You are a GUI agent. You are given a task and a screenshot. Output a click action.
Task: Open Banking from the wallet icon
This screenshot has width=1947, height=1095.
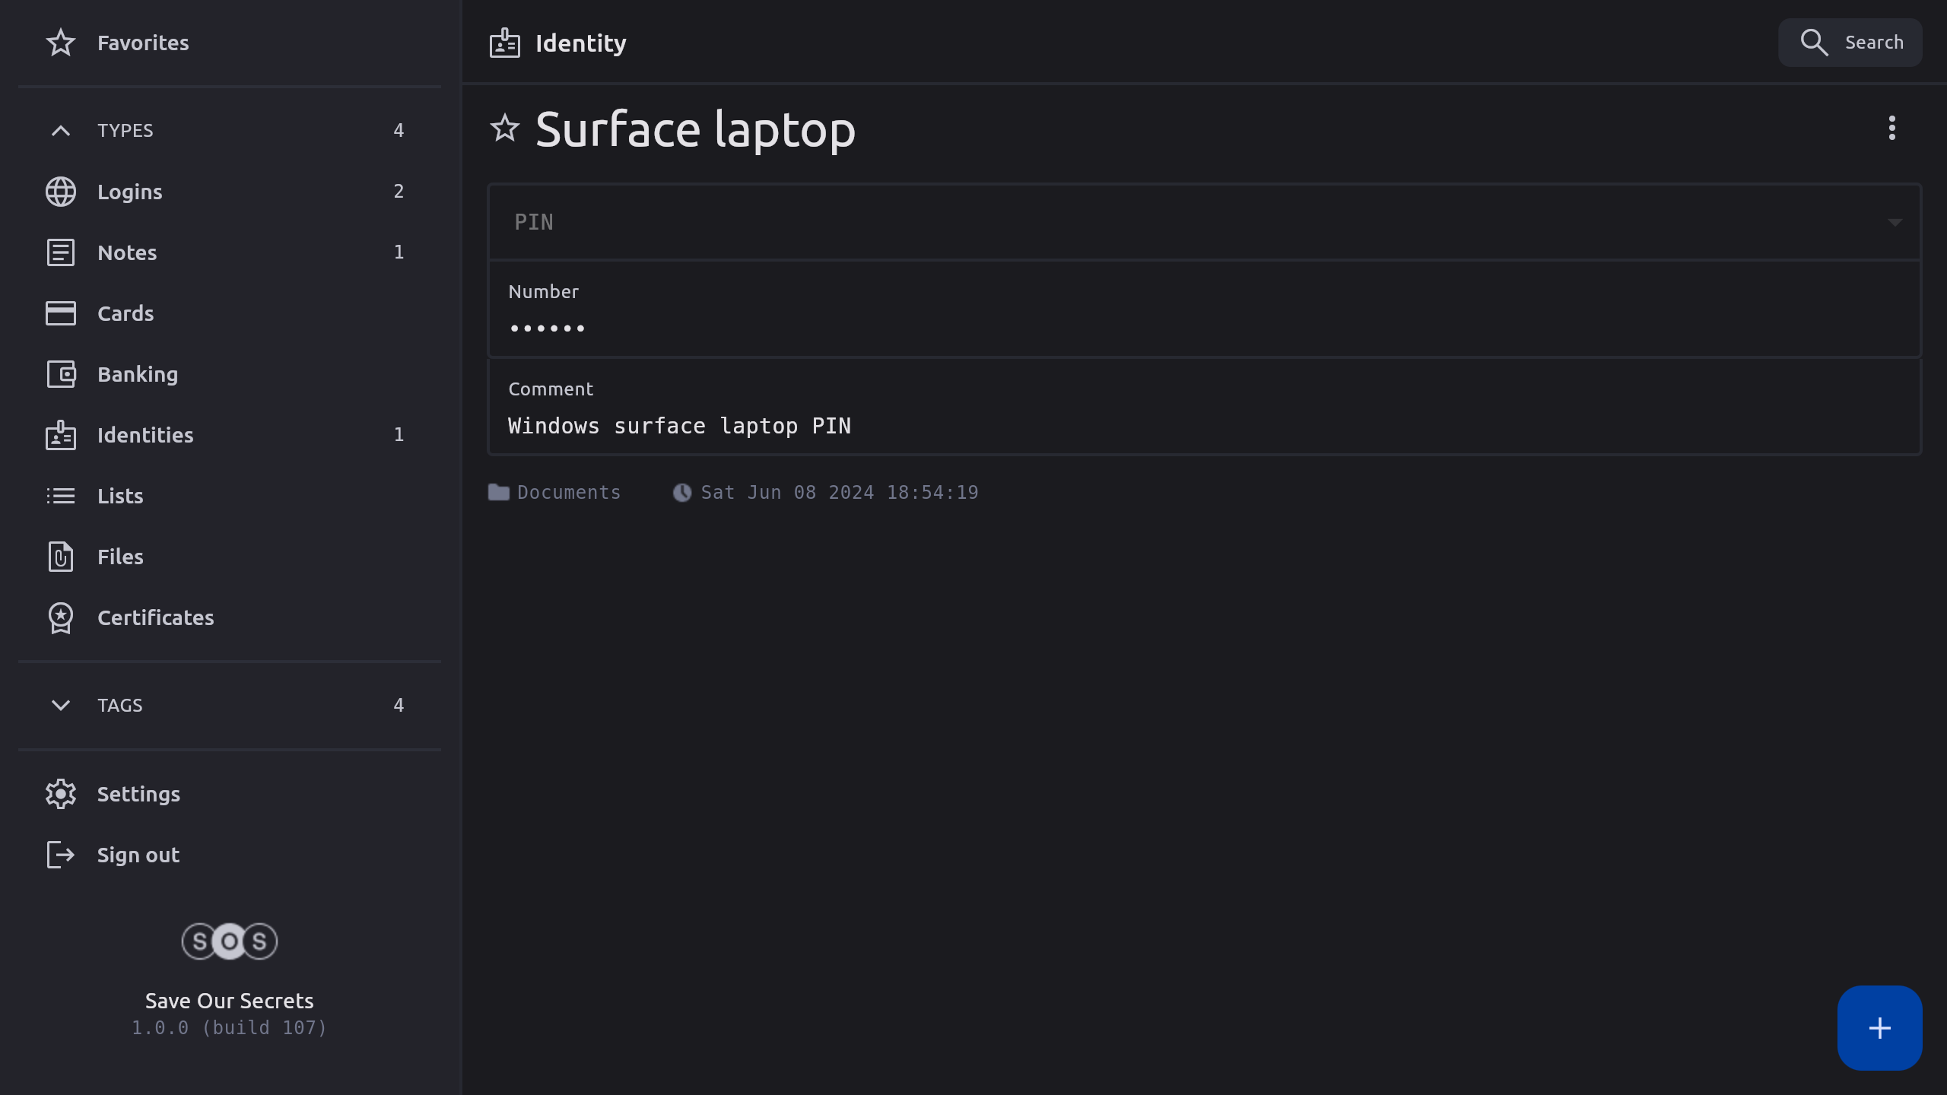coord(61,374)
